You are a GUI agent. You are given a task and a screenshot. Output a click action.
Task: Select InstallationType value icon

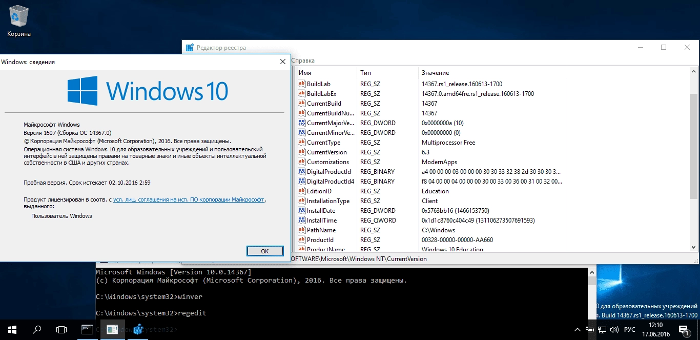click(x=302, y=201)
